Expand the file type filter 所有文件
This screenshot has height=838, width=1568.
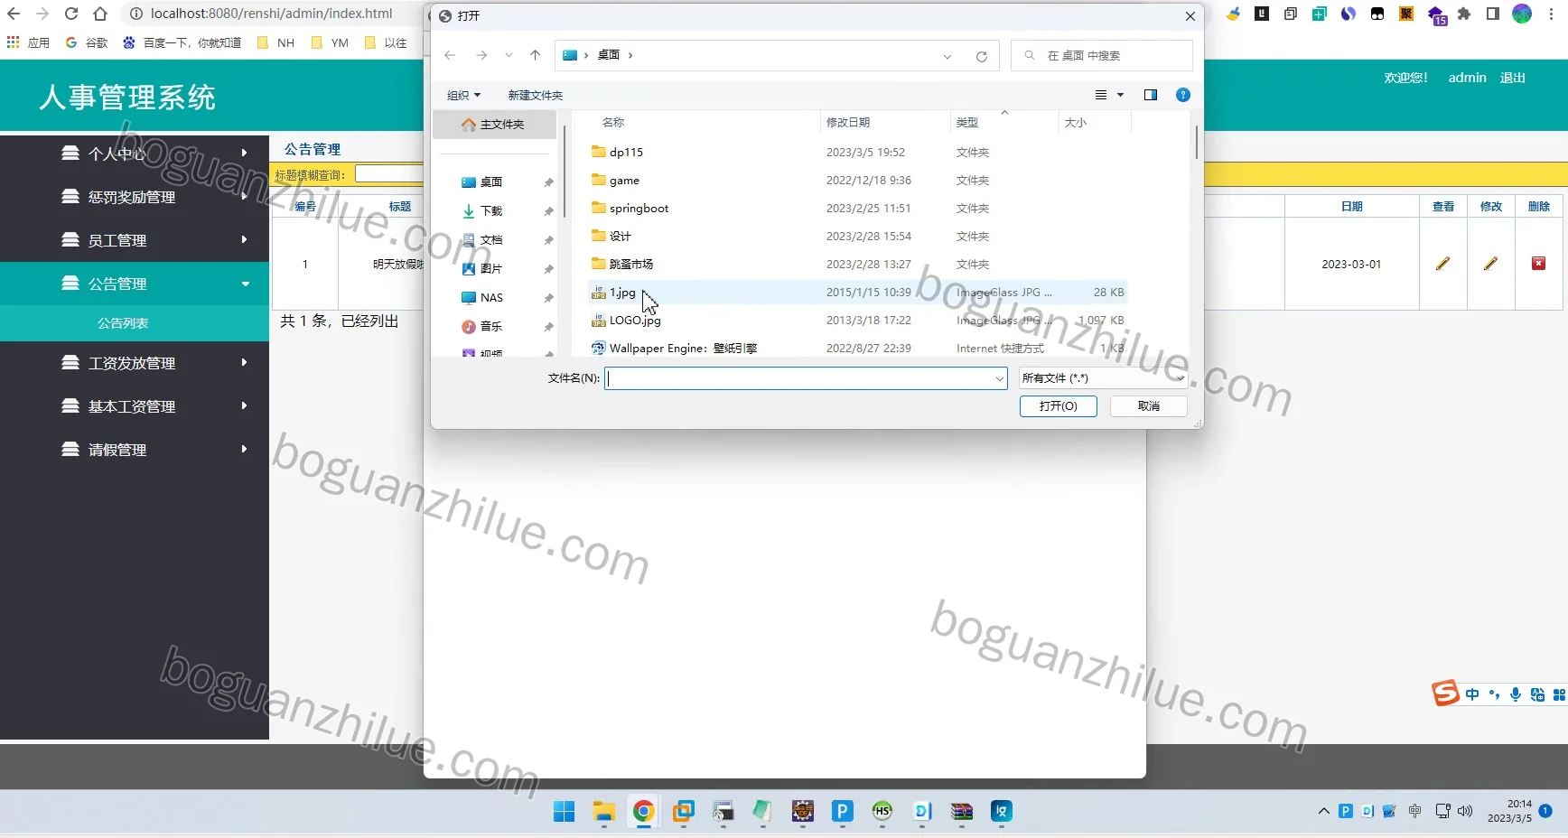point(1103,378)
